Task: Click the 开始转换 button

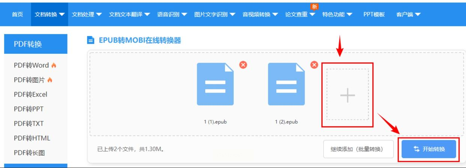Action: click(x=429, y=149)
